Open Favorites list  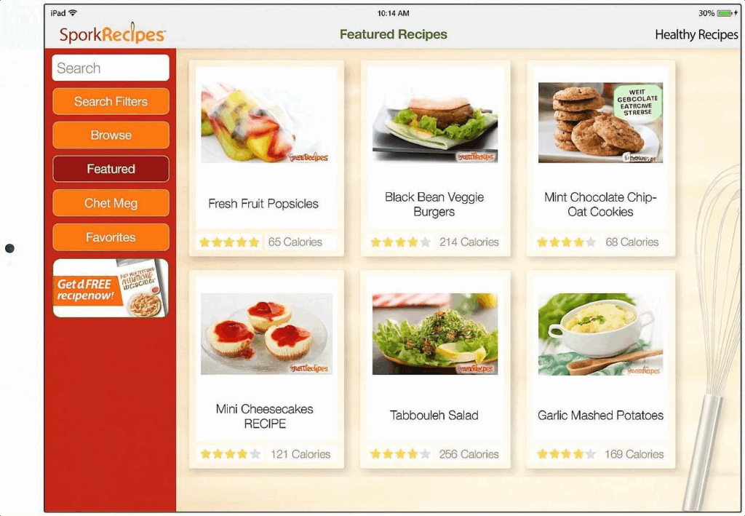(111, 237)
